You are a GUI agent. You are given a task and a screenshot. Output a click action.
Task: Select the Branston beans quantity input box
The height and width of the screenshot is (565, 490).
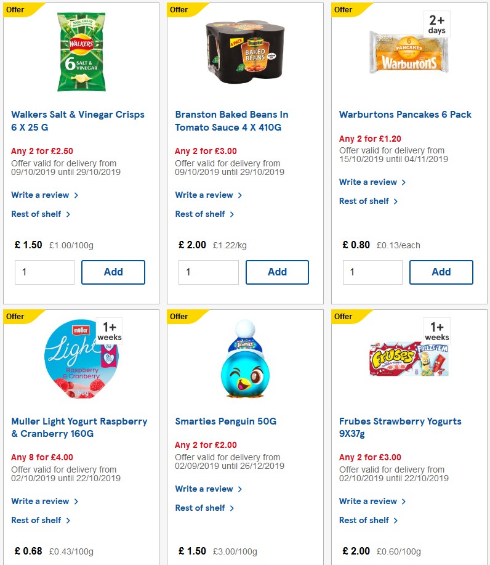pos(208,272)
